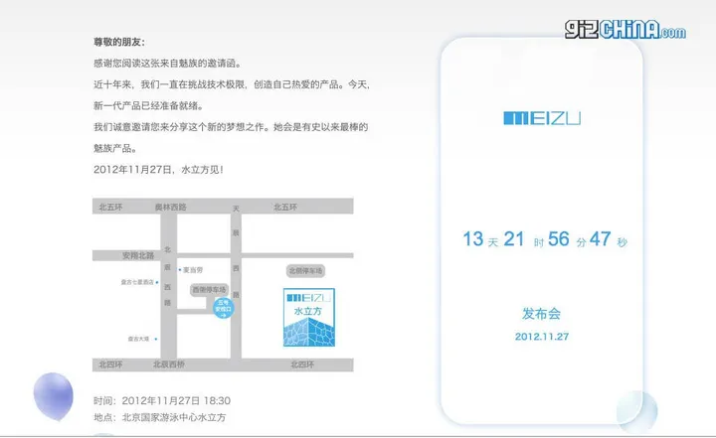Select the line 新一代产品已经准备就绪

(148, 106)
